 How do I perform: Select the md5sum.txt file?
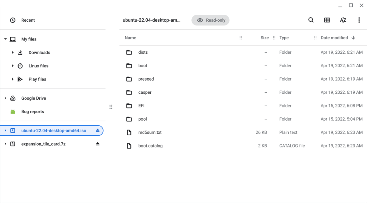pyautogui.click(x=150, y=132)
